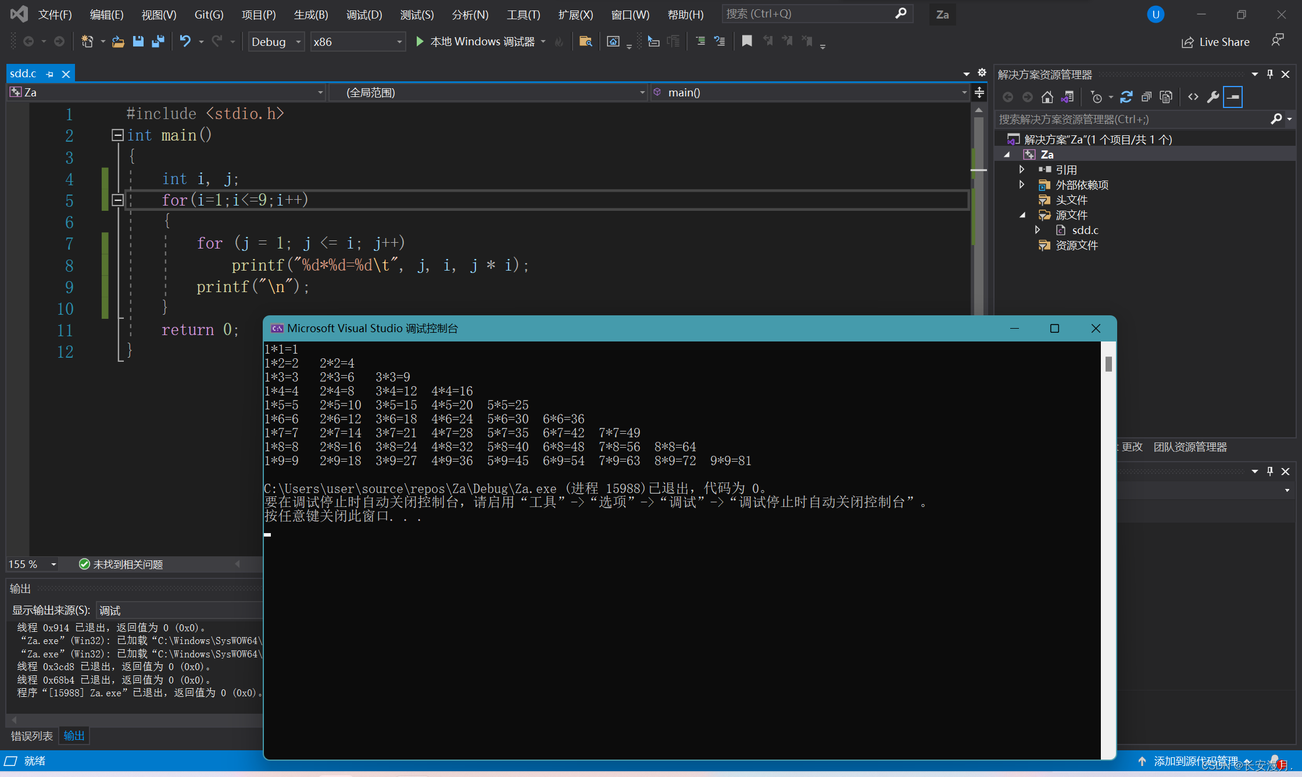
Task: Click Collapse All icon in Solution Explorer
Action: point(1146,97)
